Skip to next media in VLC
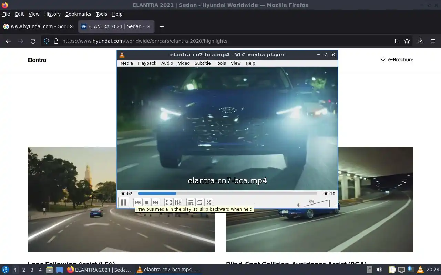441x275 pixels. (156, 202)
